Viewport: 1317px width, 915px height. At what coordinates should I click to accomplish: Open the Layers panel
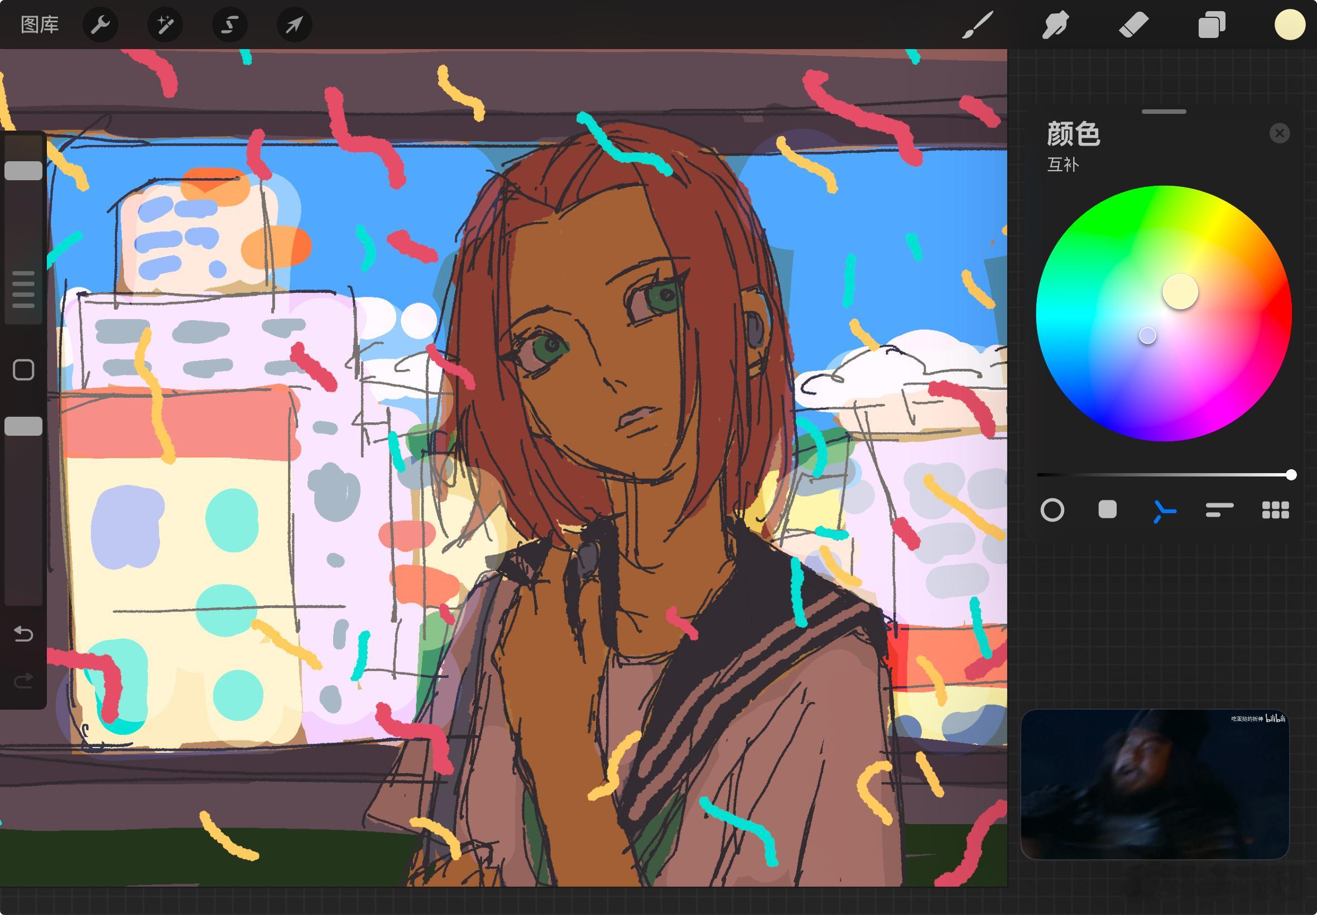coord(1212,25)
